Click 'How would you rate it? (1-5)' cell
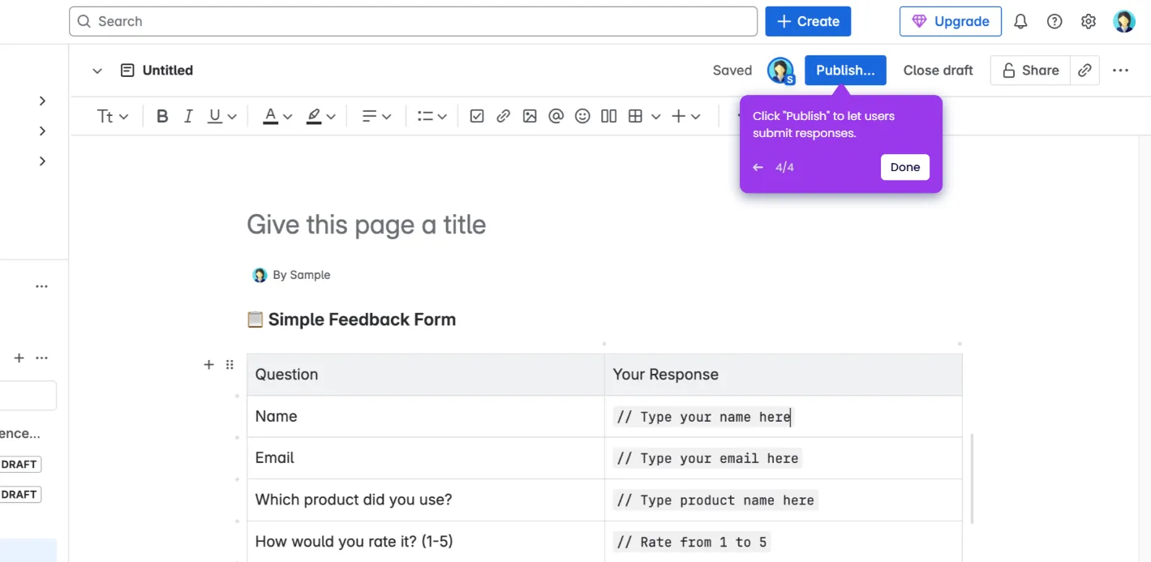Screen dimensions: 1151x562 [x=426, y=542]
